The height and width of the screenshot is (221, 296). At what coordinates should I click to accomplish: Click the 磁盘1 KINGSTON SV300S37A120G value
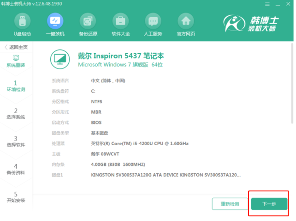pyautogui.click(x=166, y=175)
